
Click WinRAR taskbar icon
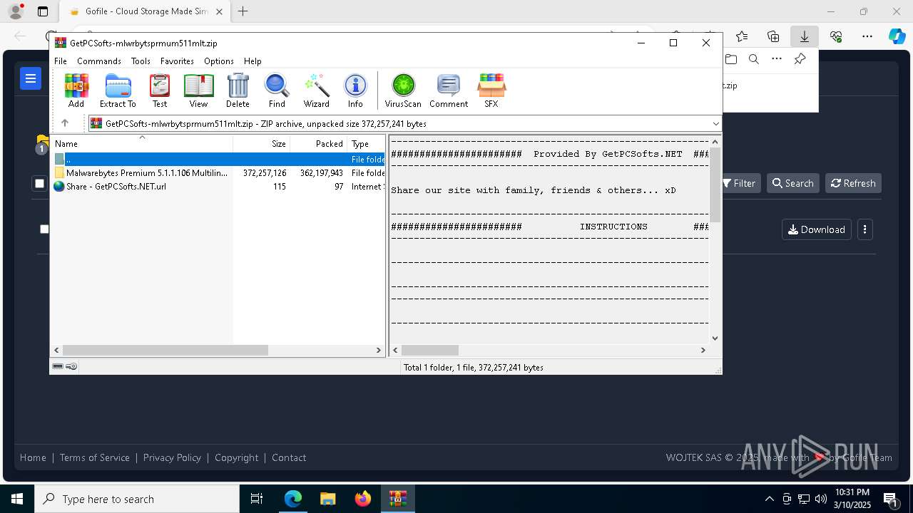(x=398, y=499)
